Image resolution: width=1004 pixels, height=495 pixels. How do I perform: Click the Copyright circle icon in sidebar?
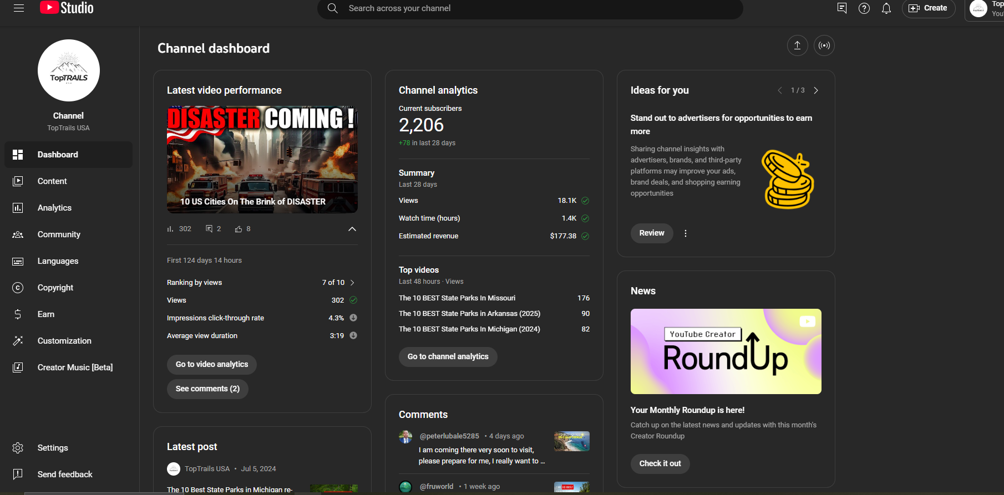tap(18, 288)
